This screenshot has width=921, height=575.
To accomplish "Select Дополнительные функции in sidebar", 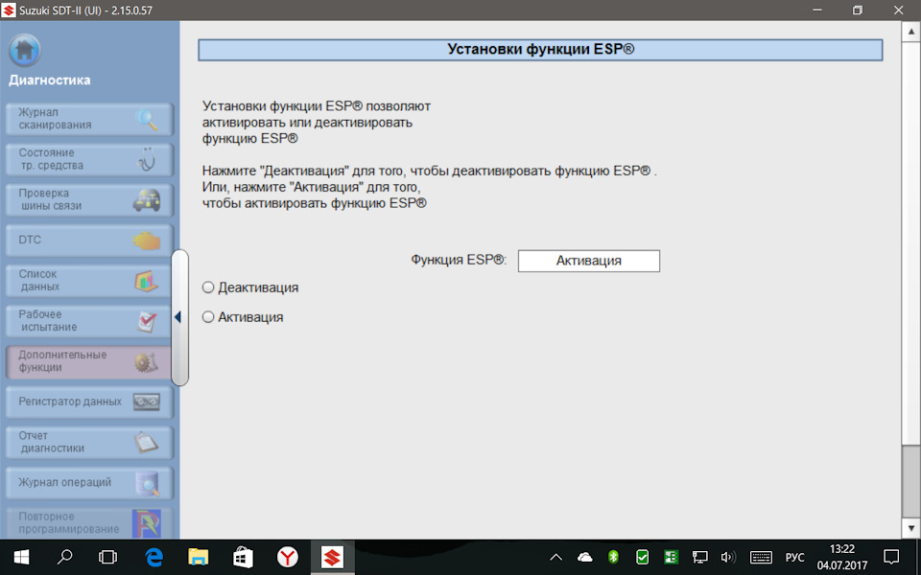I will [90, 361].
